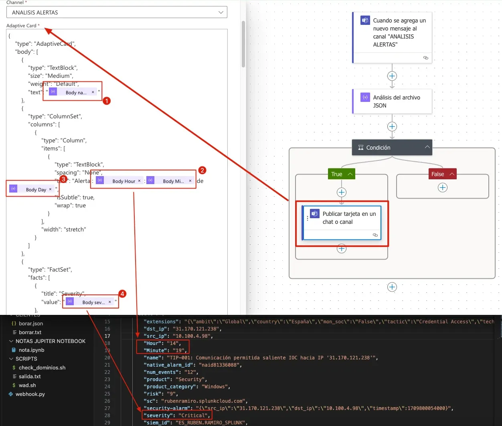502x426 pixels.
Task: Click the Adaptive Card field label
Action: [23, 26]
